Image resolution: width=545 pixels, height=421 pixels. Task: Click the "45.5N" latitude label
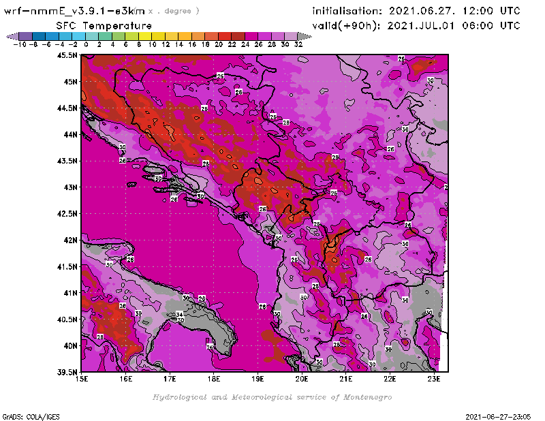coord(67,55)
